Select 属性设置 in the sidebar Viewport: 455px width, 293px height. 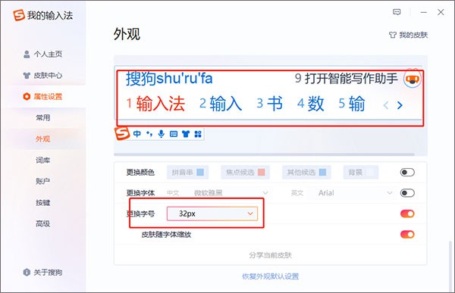coord(42,96)
